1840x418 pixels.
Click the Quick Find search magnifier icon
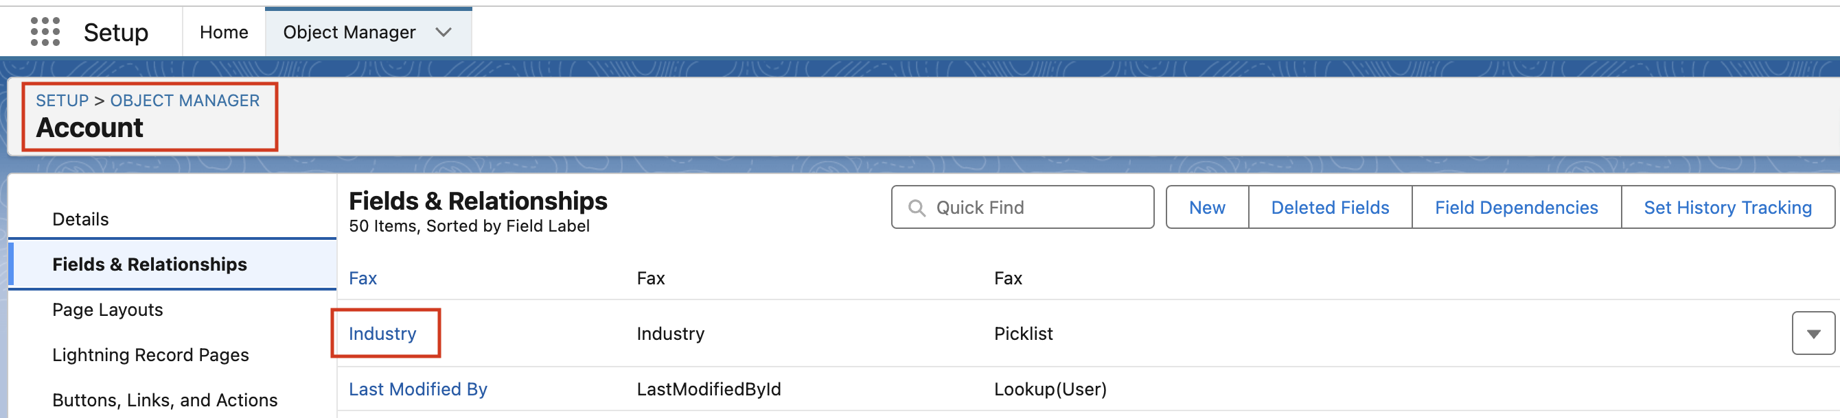pyautogui.click(x=917, y=208)
